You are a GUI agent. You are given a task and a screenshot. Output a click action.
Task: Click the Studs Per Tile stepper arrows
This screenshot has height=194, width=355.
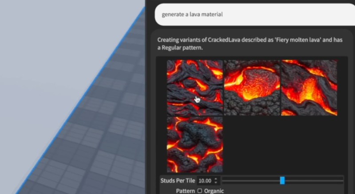[216, 181]
